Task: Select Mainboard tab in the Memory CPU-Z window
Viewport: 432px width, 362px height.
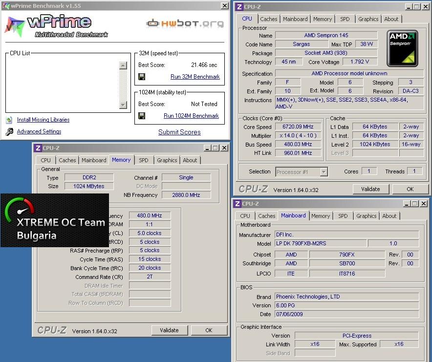Action: tap(94, 160)
